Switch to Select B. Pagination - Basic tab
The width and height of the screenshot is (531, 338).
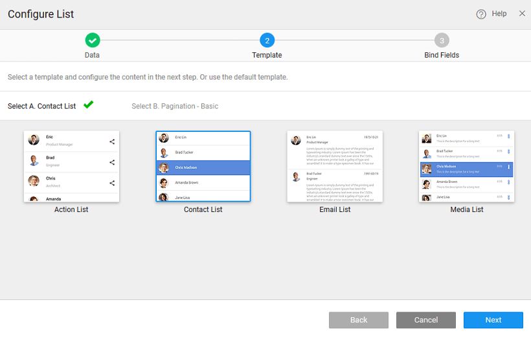point(175,106)
